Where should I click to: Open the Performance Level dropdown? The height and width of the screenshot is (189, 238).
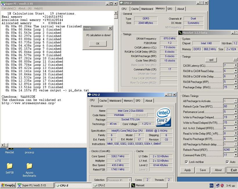236,112
